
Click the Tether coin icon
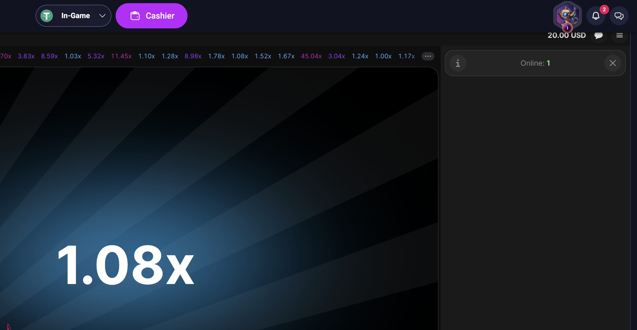click(x=47, y=16)
